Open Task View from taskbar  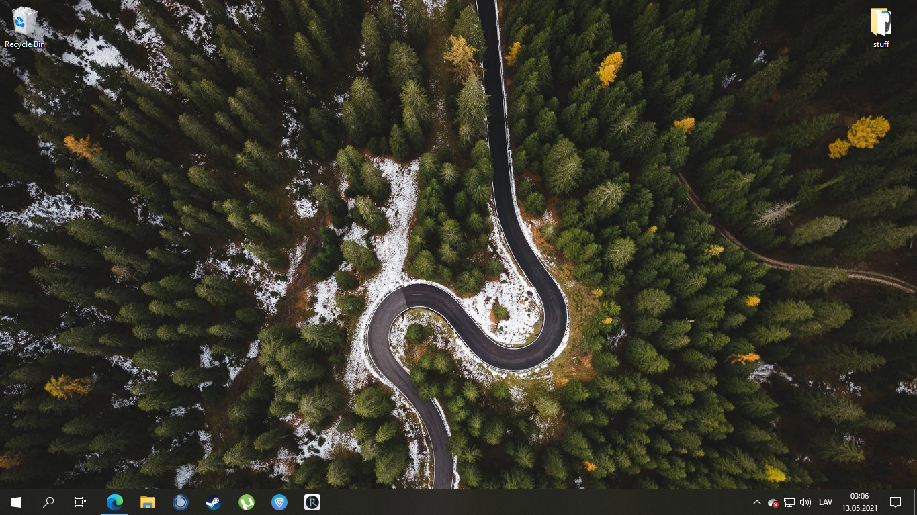[81, 502]
